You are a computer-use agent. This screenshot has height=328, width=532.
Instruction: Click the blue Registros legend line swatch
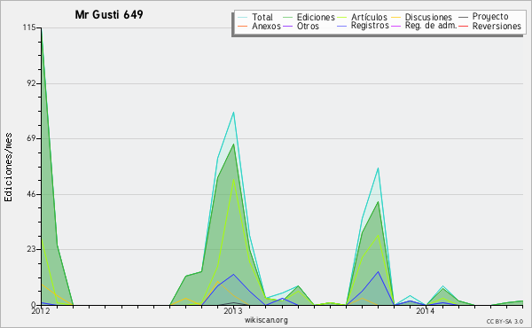coord(341,26)
